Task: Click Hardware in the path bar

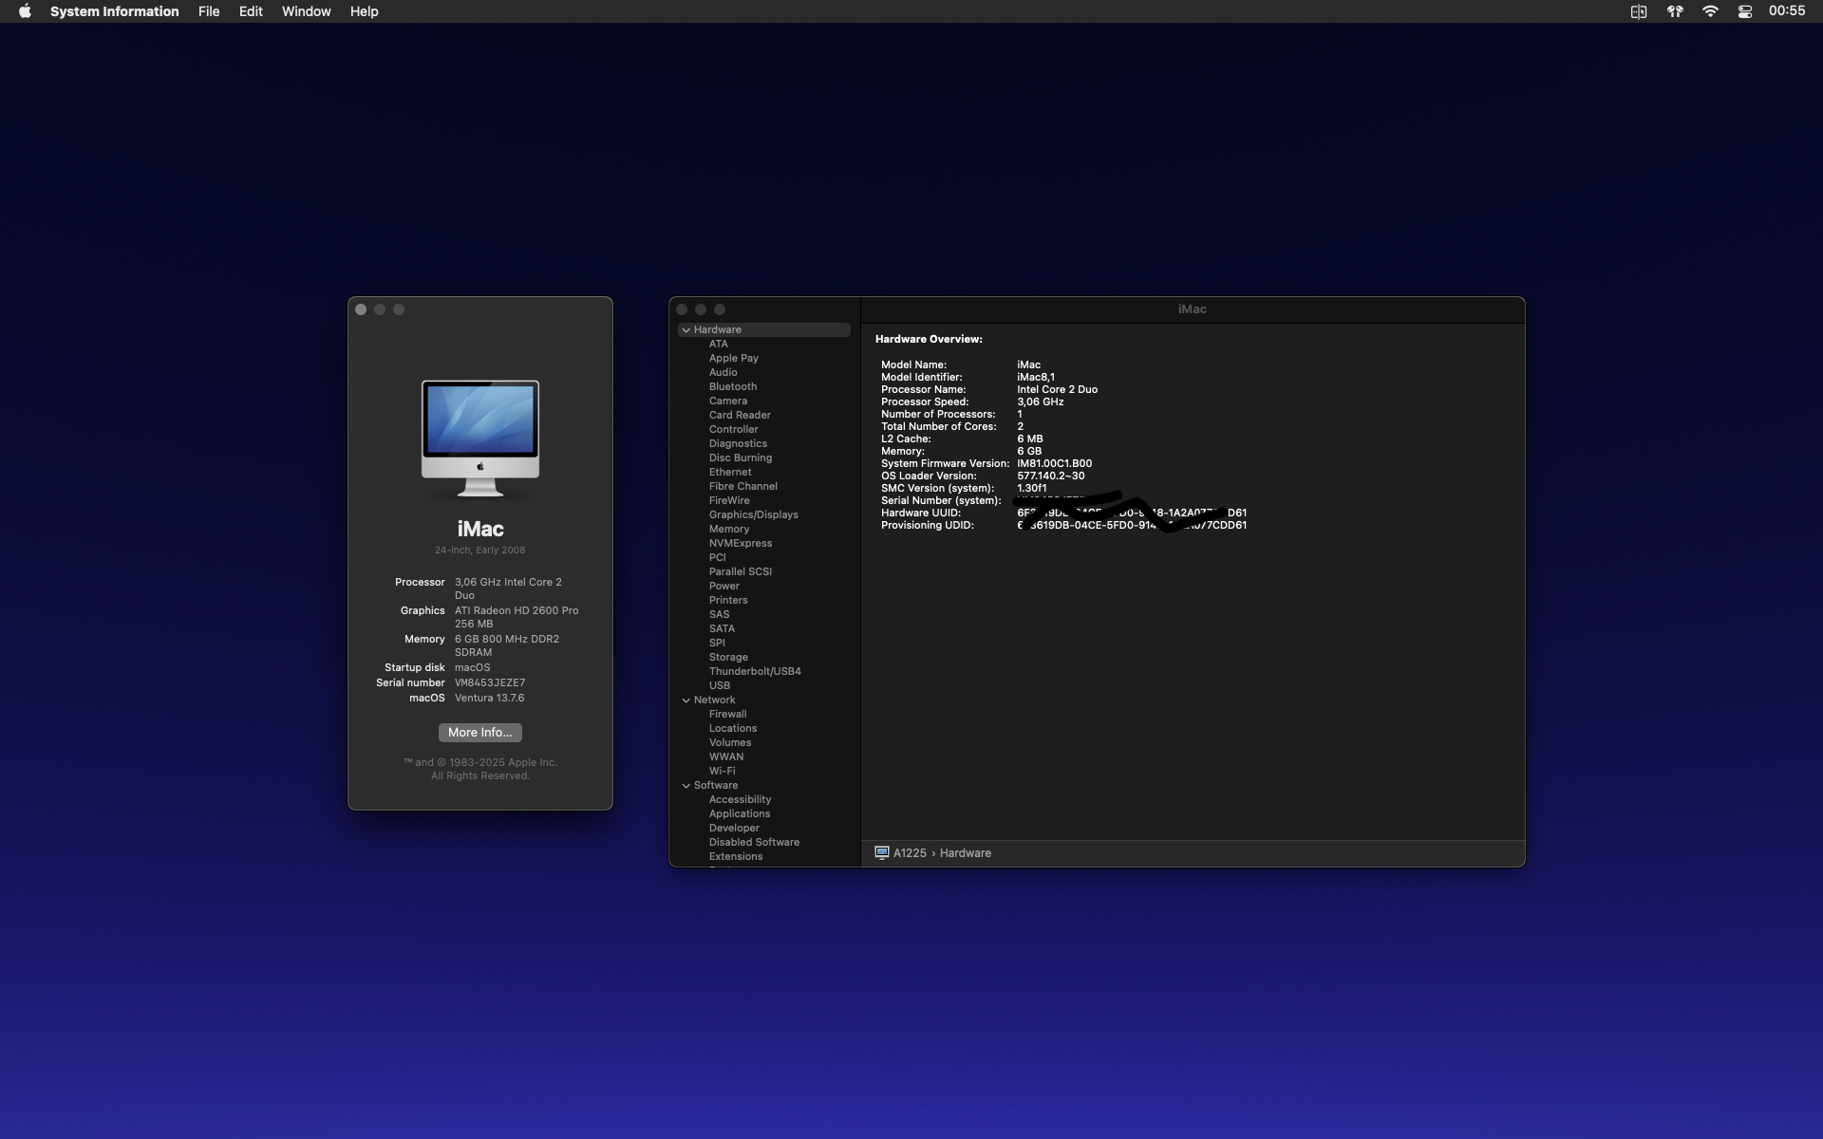Action: pyautogui.click(x=965, y=852)
